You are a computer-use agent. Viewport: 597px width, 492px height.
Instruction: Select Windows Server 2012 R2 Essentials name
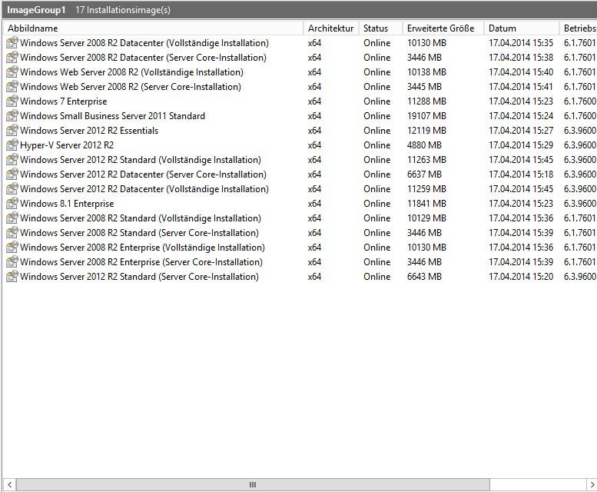pyautogui.click(x=89, y=131)
